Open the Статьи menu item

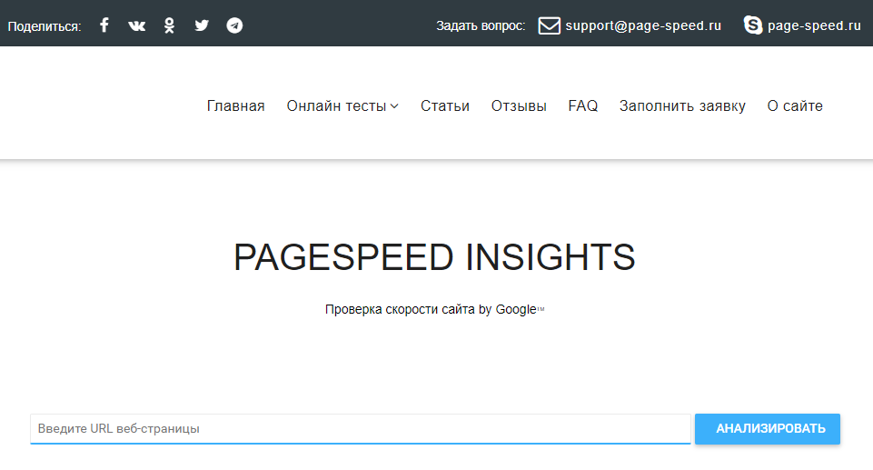click(445, 105)
